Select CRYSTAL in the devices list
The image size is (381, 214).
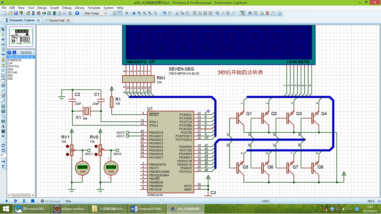tap(14, 67)
